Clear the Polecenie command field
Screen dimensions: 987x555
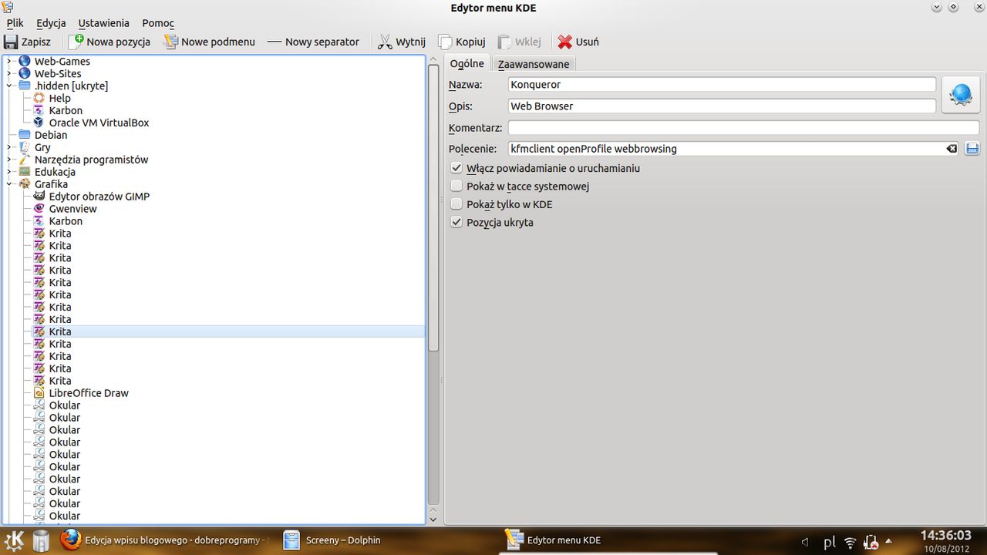click(952, 149)
